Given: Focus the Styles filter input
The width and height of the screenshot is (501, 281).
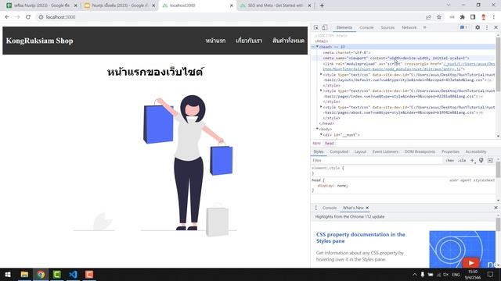Looking at the screenshot, I should coord(377,161).
